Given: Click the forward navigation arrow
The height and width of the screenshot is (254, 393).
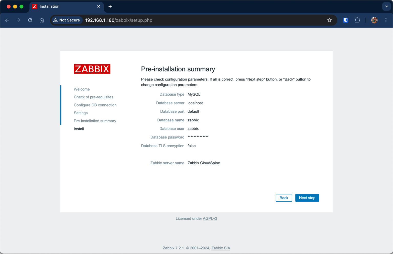Looking at the screenshot, I should pyautogui.click(x=18, y=20).
